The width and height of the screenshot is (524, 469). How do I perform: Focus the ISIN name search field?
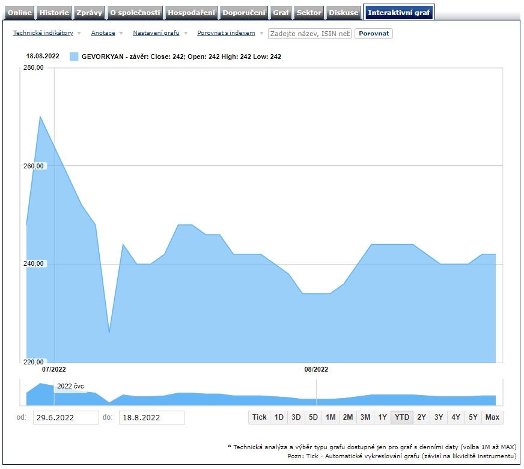(x=309, y=34)
